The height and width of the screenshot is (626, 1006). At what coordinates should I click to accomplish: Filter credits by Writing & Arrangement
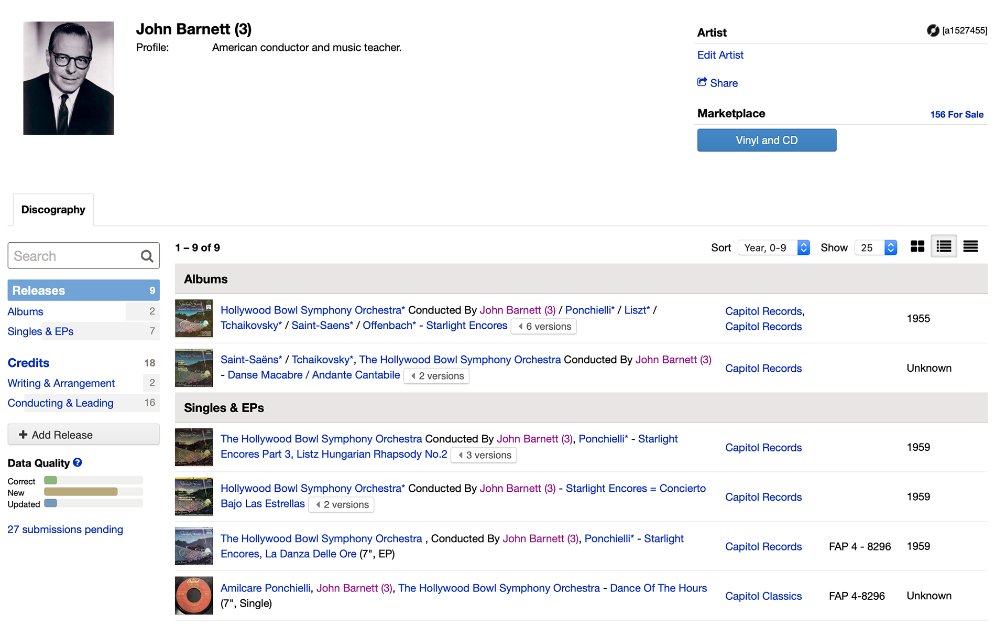pos(61,383)
